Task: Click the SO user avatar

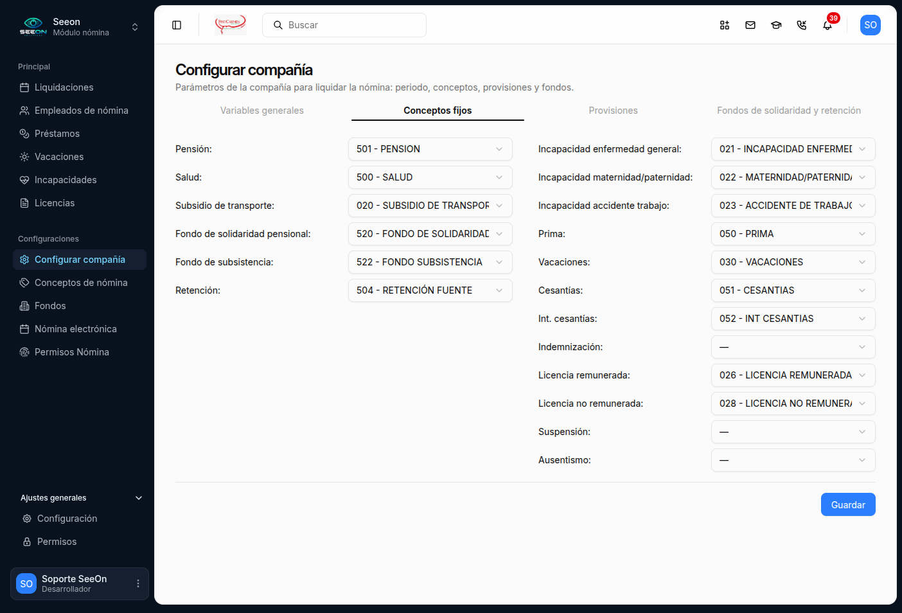Action: (871, 25)
